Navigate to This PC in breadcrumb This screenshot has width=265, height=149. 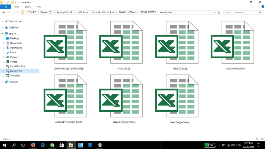tap(32, 12)
